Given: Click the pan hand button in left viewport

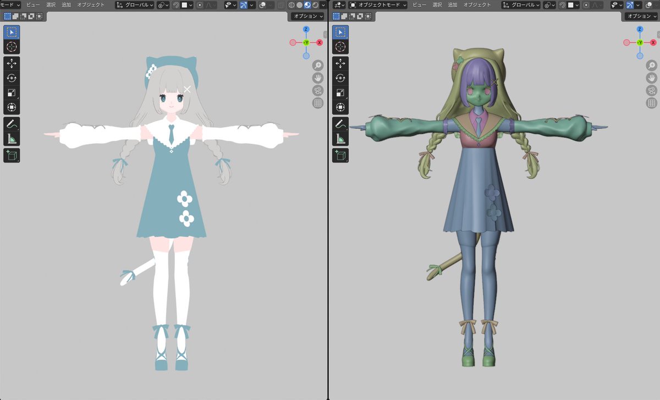Looking at the screenshot, I should pos(318,78).
